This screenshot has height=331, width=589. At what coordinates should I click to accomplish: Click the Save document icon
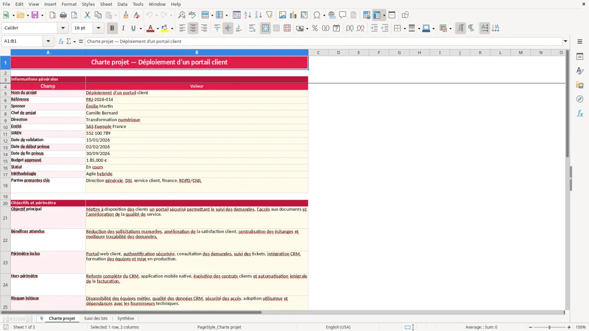coord(35,15)
